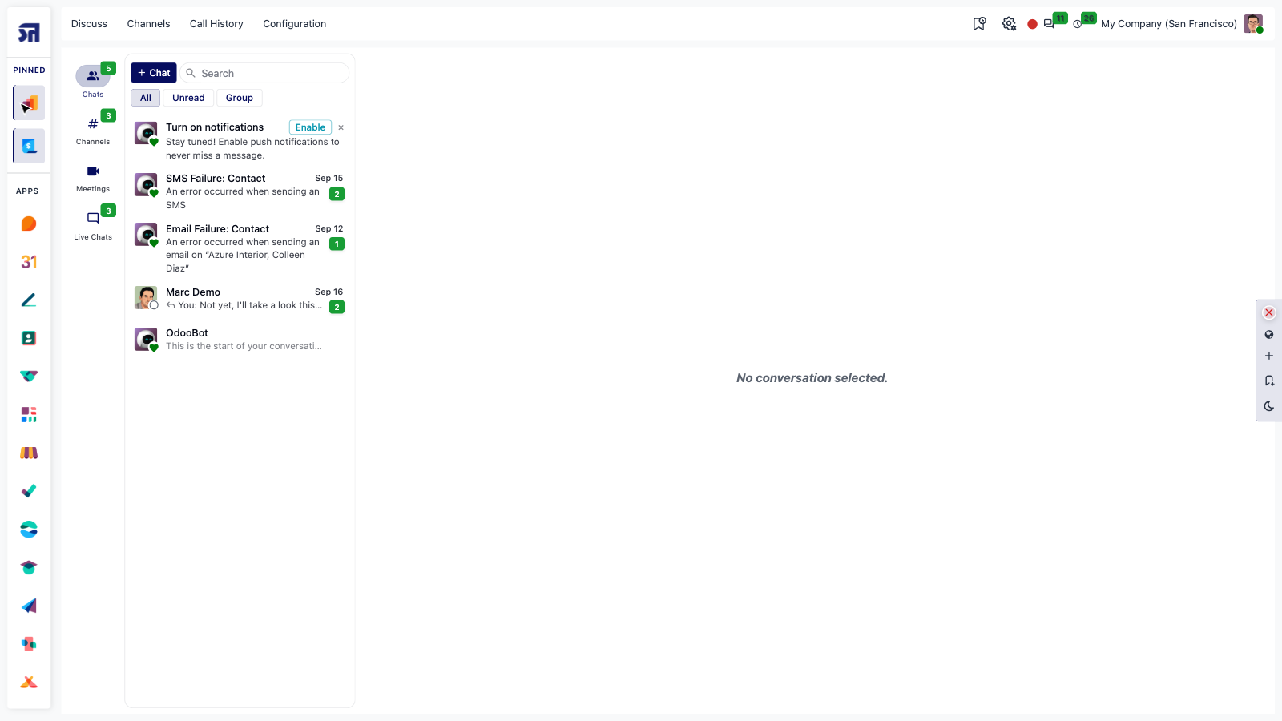Open the Live Chats section
This screenshot has height=721, width=1282.
click(93, 225)
